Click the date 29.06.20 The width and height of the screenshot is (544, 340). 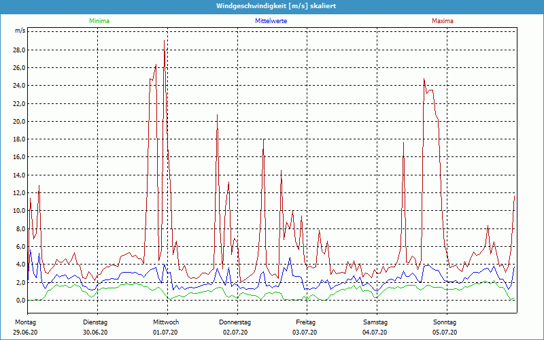click(25, 333)
